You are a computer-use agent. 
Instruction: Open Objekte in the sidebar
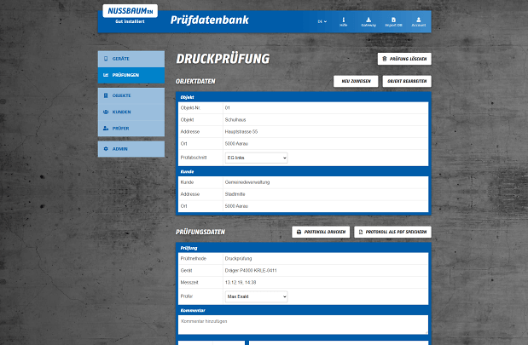(131, 95)
